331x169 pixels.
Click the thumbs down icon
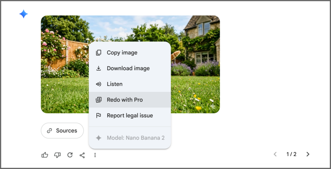(57, 155)
